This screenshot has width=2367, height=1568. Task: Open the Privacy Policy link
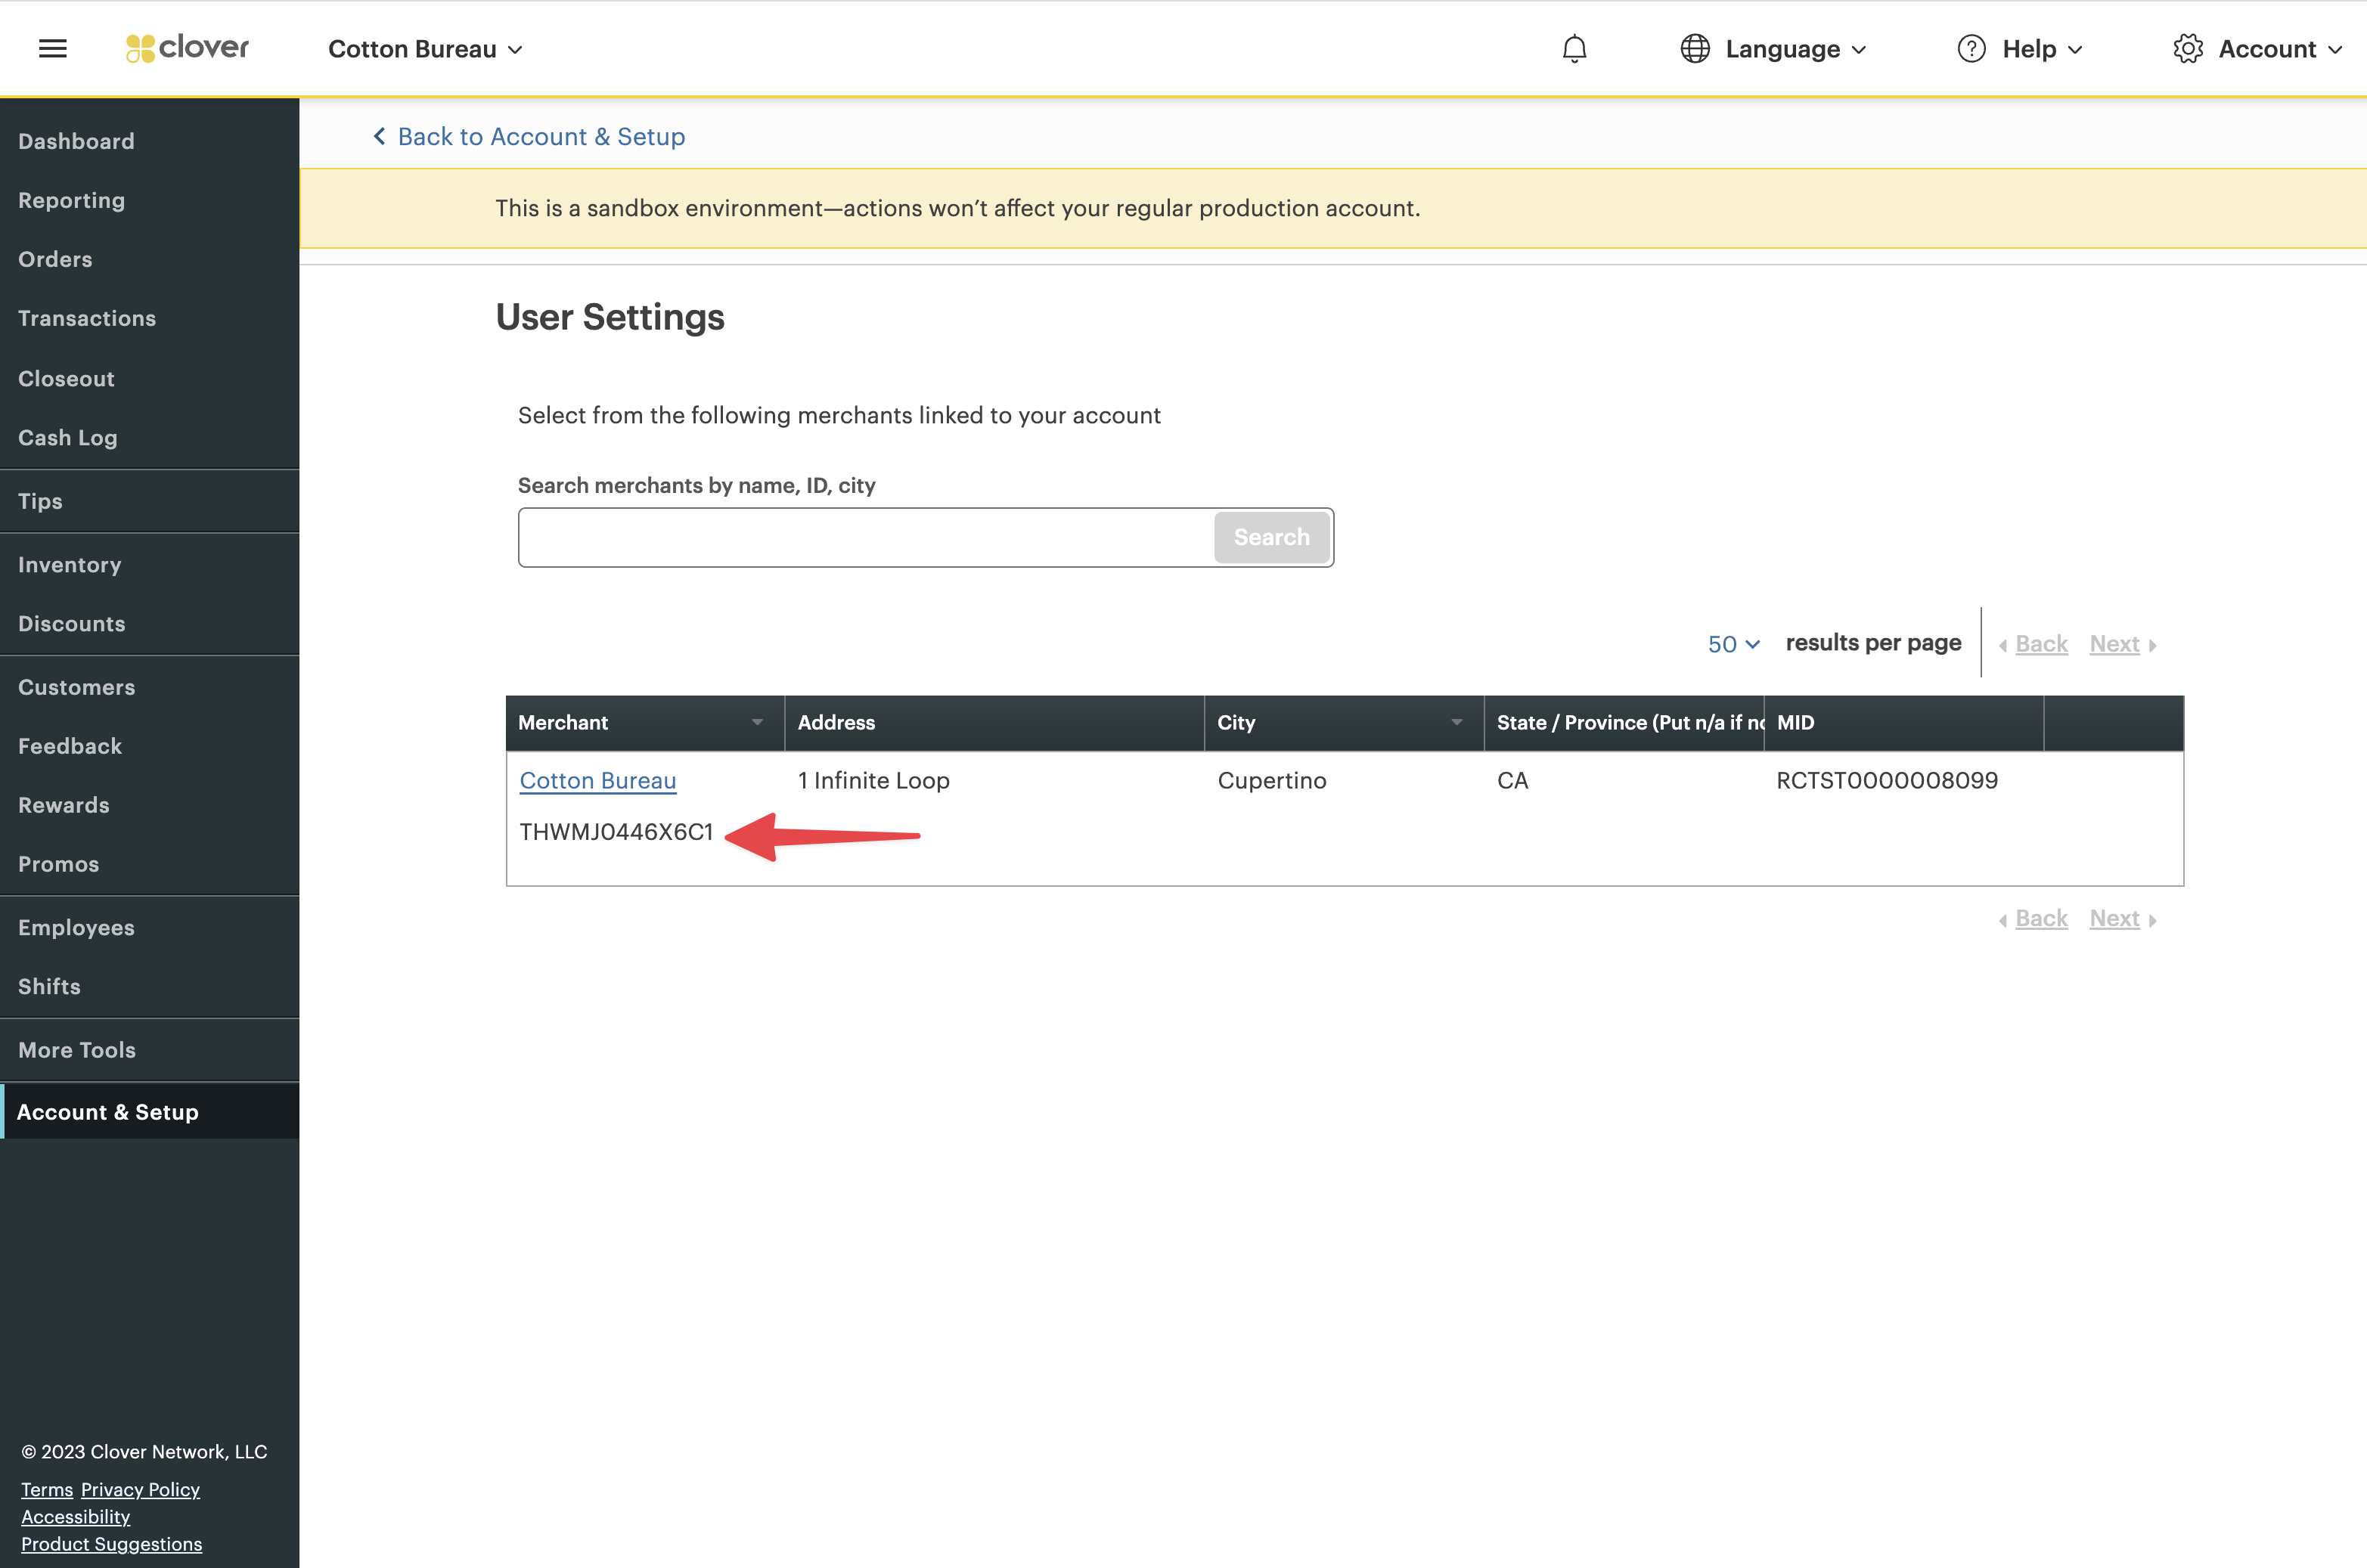[x=139, y=1489]
